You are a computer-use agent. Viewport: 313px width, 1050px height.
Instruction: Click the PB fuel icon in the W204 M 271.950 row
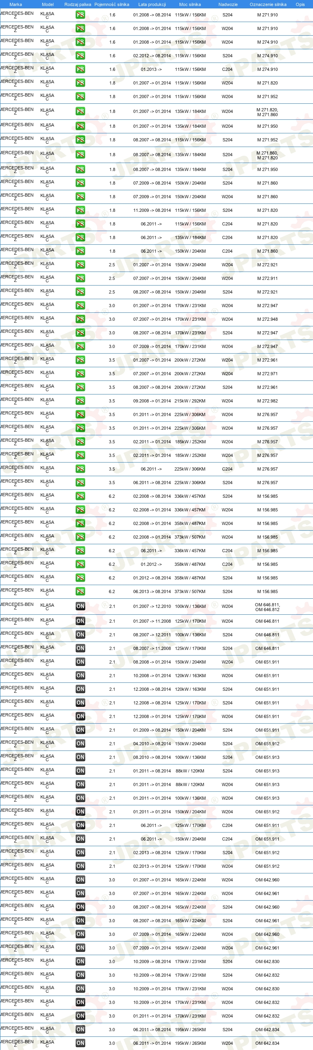80,127
